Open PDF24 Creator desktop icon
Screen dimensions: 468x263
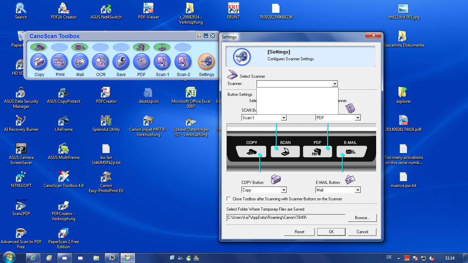64,11
